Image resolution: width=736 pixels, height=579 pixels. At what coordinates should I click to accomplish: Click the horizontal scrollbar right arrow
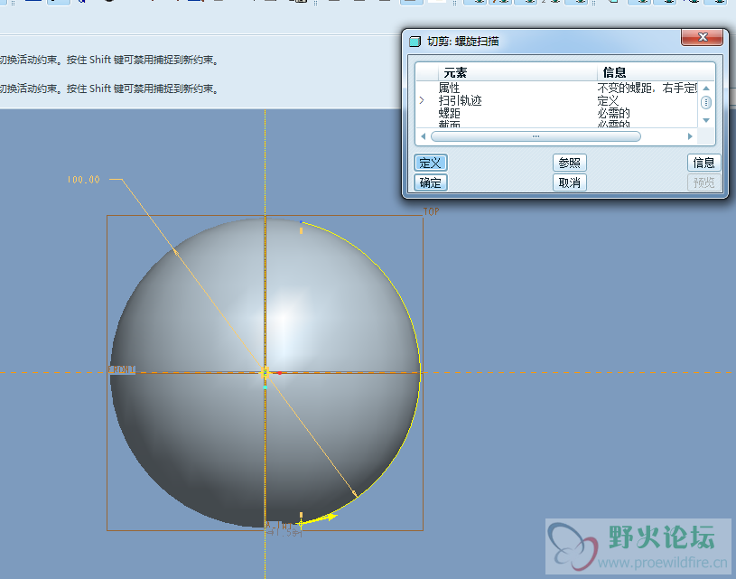coord(690,136)
